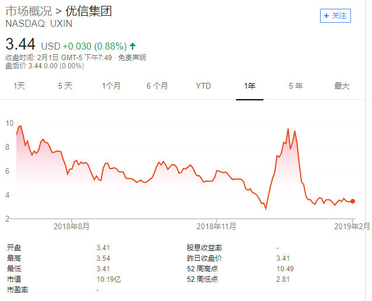Click the green up-arrow price change icon
This screenshot has height=301, width=372.
[133, 46]
